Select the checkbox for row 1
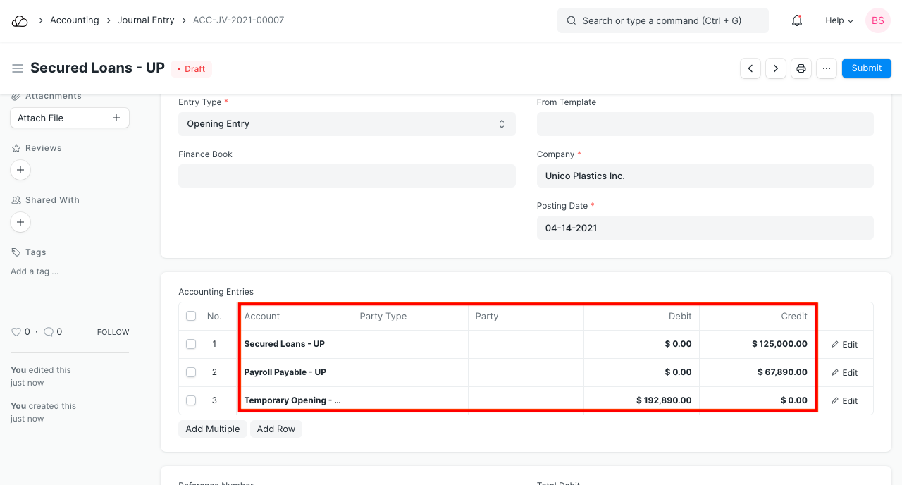Image resolution: width=902 pixels, height=485 pixels. tap(191, 344)
